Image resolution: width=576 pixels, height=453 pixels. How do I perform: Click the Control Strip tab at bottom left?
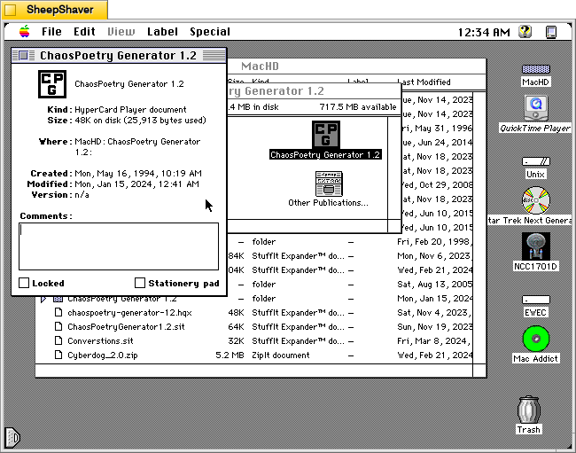[12, 438]
